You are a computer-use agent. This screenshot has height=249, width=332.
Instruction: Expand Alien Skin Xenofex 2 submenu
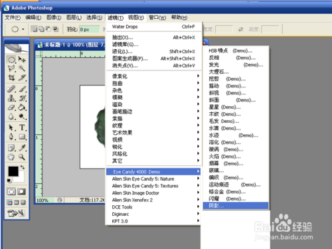[154, 200]
